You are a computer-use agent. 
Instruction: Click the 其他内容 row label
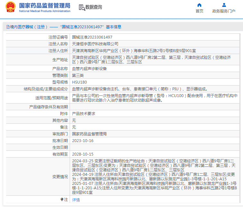point(60,121)
